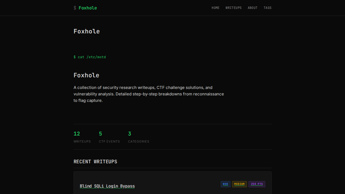
Task: Click the RECENT WRITEUPS heading
Action: 95,161
